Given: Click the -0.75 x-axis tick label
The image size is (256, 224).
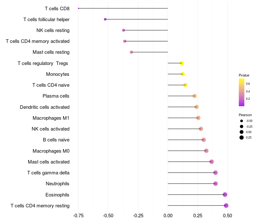Looking at the screenshot, I should pos(78,216).
